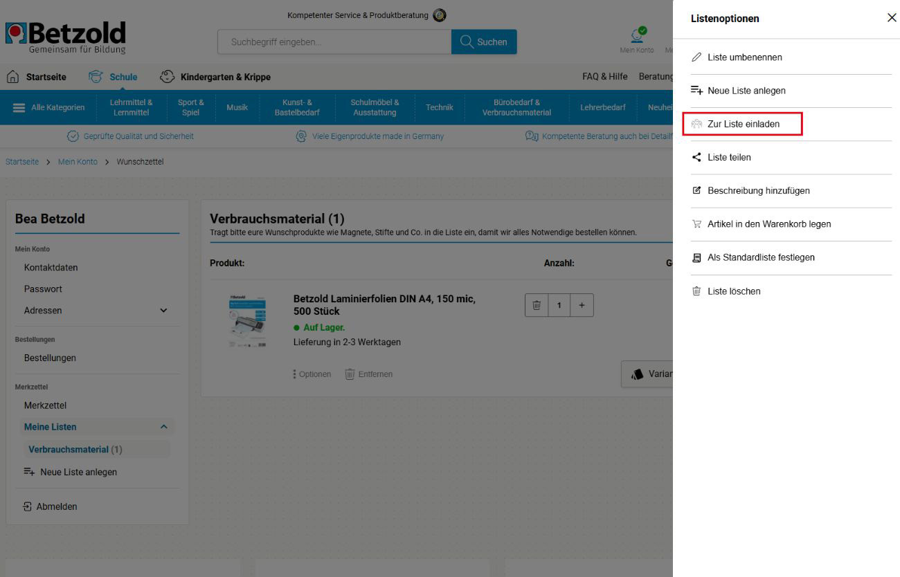Choose Artikel in den Warenkorb legen
The height and width of the screenshot is (577, 900).
[x=791, y=224]
